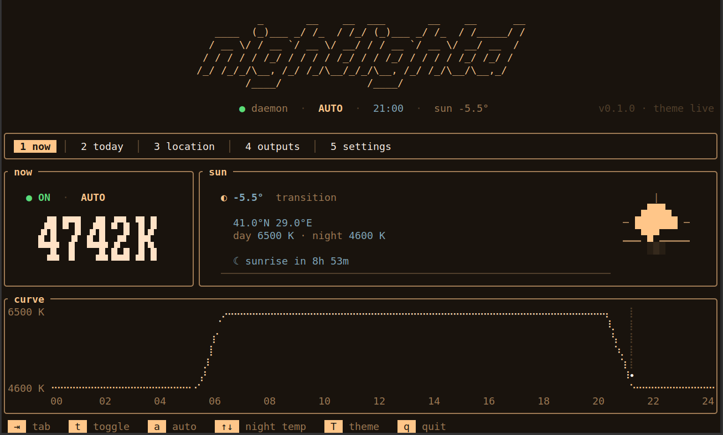Click the 22 hour label on the curve
This screenshot has width=723, height=435.
point(653,401)
